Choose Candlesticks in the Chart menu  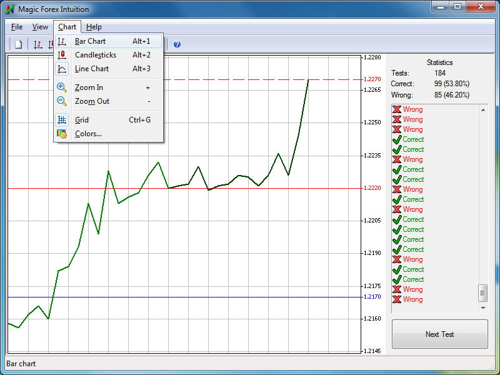108,55
